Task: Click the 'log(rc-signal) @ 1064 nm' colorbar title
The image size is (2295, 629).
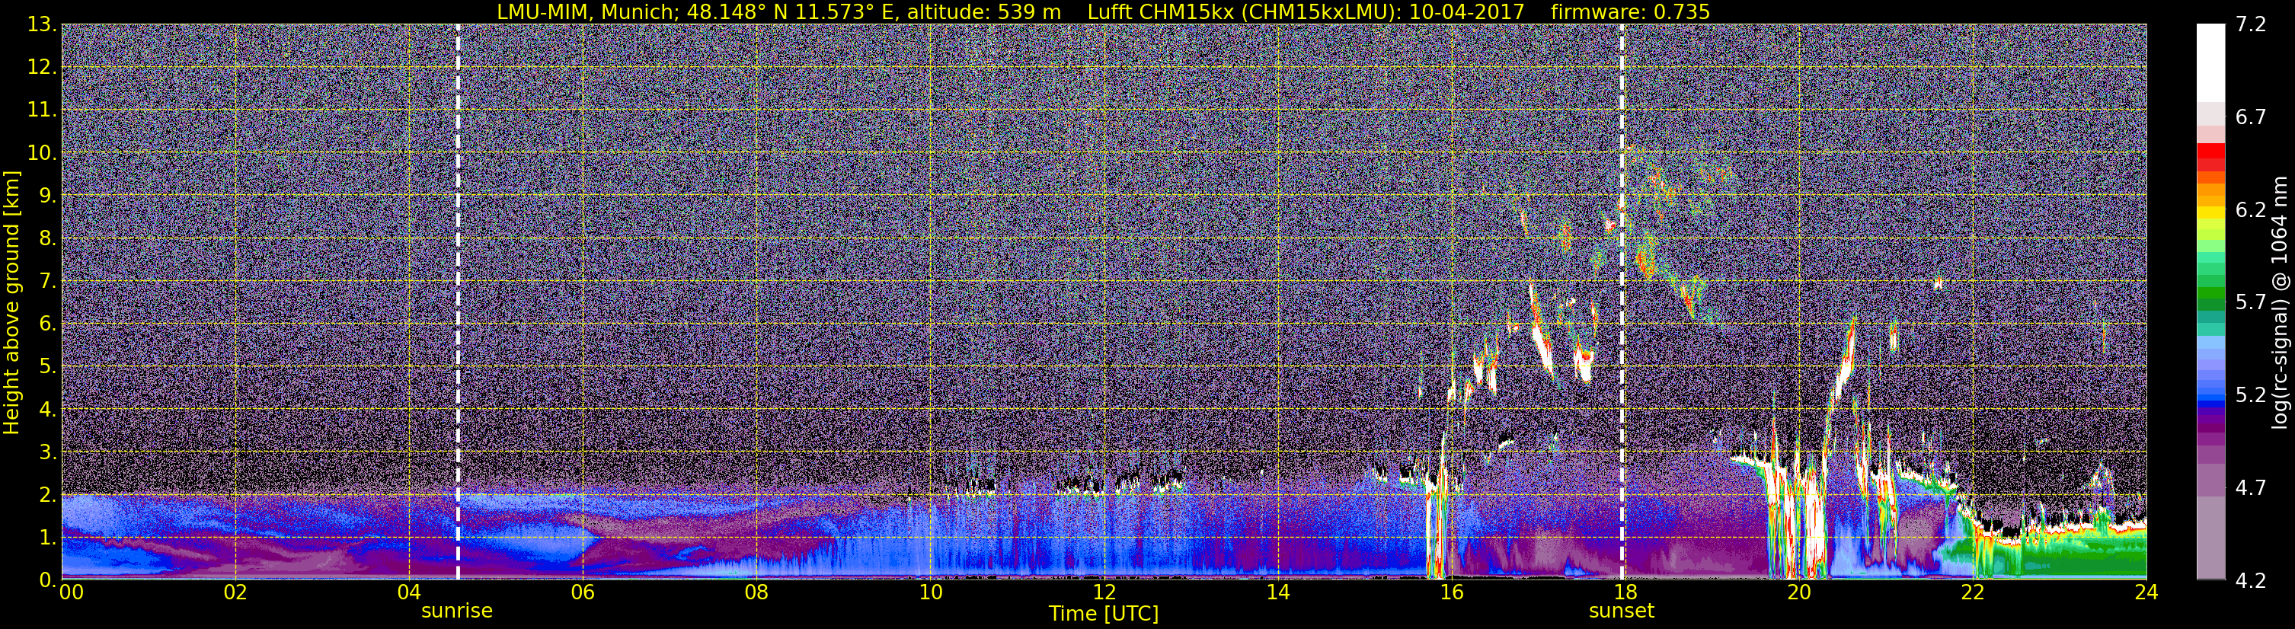Action: 2281,303
